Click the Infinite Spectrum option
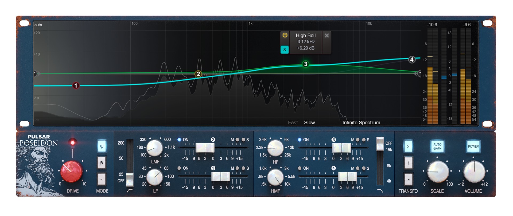Screen dimensions: 513x216 [x=361, y=123]
